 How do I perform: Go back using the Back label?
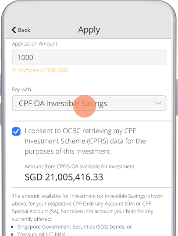pyautogui.click(x=24, y=30)
